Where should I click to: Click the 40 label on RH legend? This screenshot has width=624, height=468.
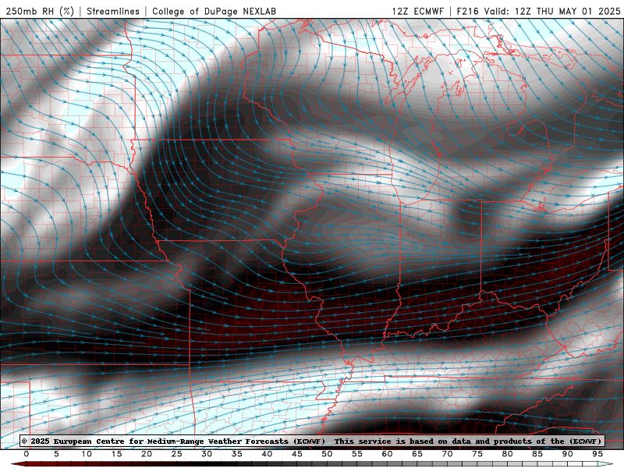click(x=267, y=454)
